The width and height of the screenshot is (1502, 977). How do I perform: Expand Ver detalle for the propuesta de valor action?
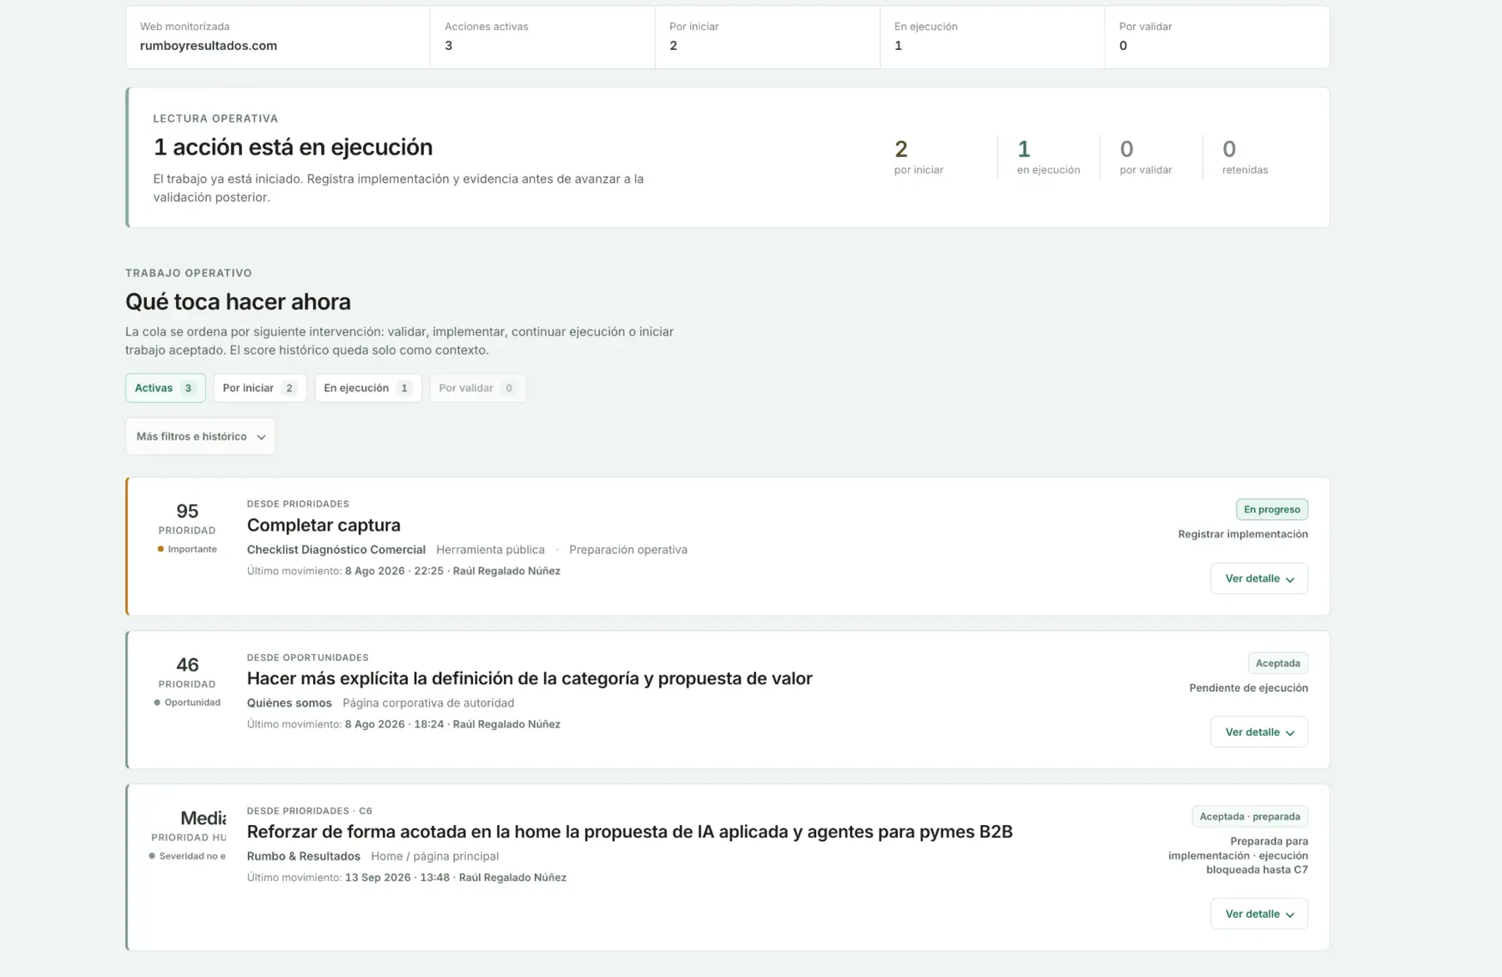pos(1258,732)
